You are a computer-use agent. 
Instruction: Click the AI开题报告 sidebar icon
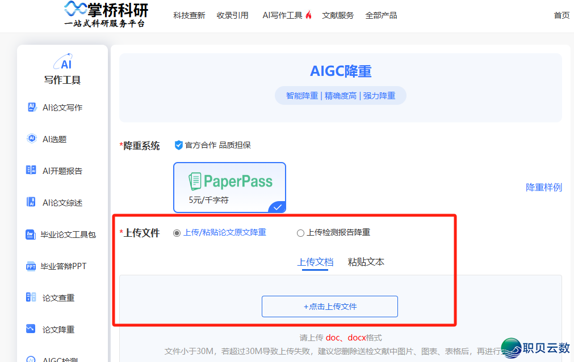31,170
